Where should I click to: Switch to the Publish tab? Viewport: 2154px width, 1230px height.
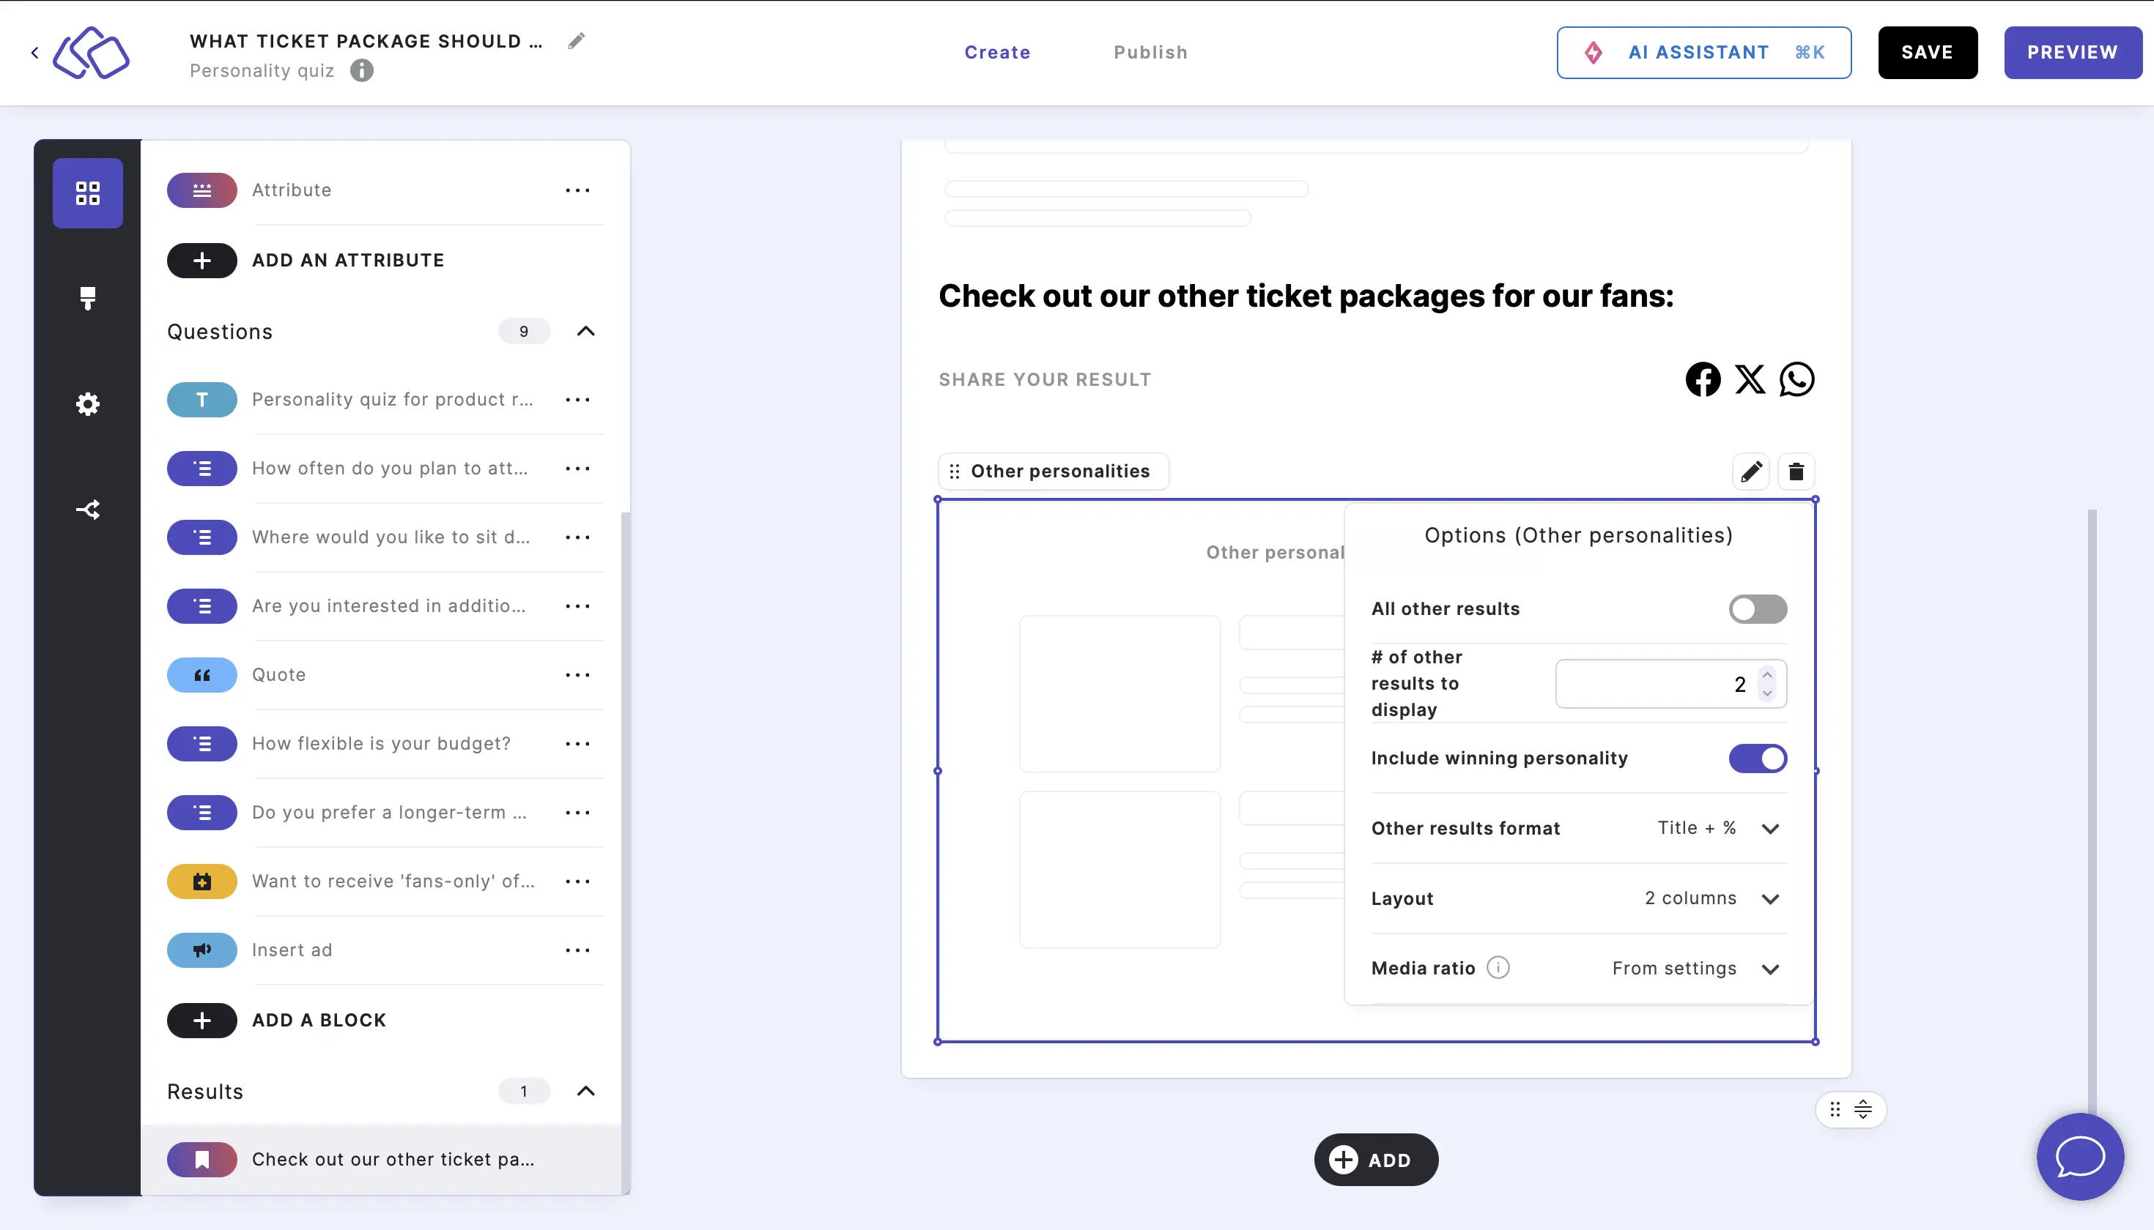coord(1151,52)
